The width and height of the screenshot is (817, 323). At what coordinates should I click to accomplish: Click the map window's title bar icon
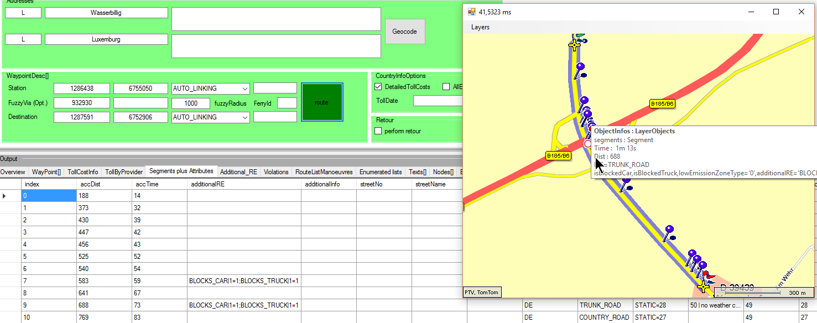472,12
